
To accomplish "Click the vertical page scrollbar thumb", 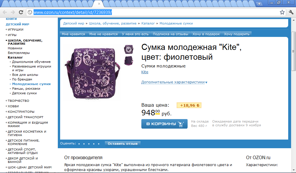I will click(x=293, y=51).
